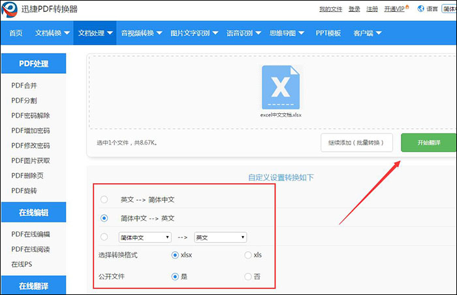Expand the 思维导图 menu
457x295 pixels.
coord(287,33)
